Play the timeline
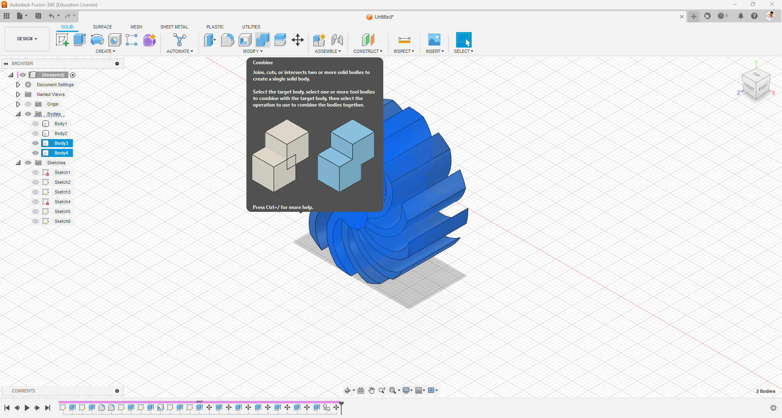The width and height of the screenshot is (782, 418). (x=27, y=408)
